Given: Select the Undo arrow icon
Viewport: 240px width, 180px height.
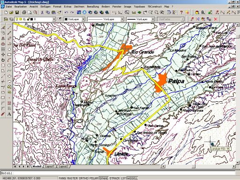Looking at the screenshot, I should coord(67,12).
